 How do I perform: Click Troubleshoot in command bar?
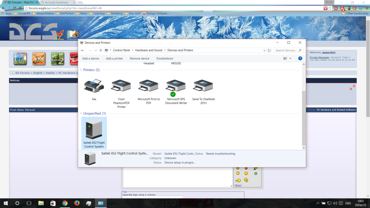coord(165,58)
